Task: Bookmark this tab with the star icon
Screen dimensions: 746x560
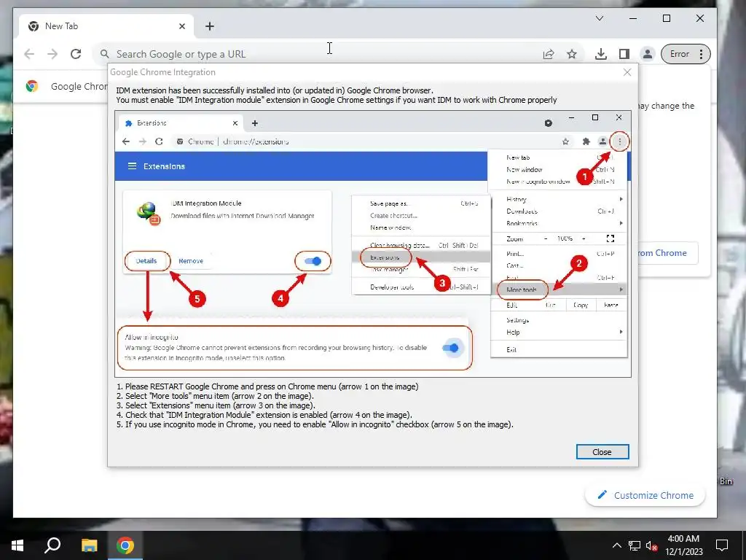Action: click(x=572, y=54)
